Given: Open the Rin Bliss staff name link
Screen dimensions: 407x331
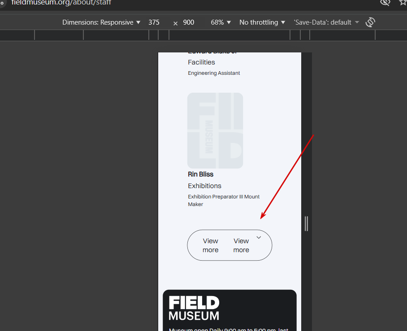Looking at the screenshot, I should pos(201,174).
